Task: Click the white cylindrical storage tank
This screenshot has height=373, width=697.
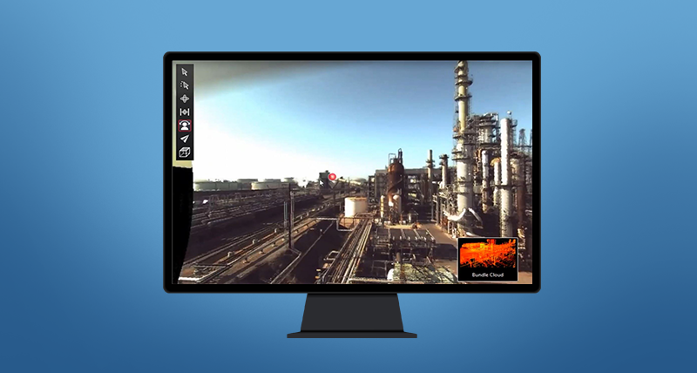Action: click(355, 207)
